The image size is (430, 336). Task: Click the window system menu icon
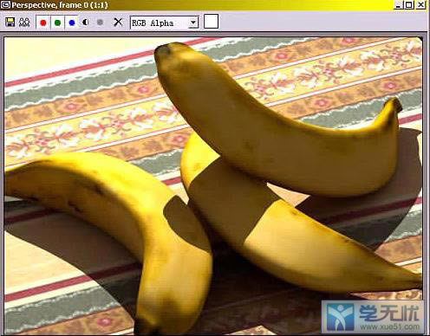pos(5,4)
